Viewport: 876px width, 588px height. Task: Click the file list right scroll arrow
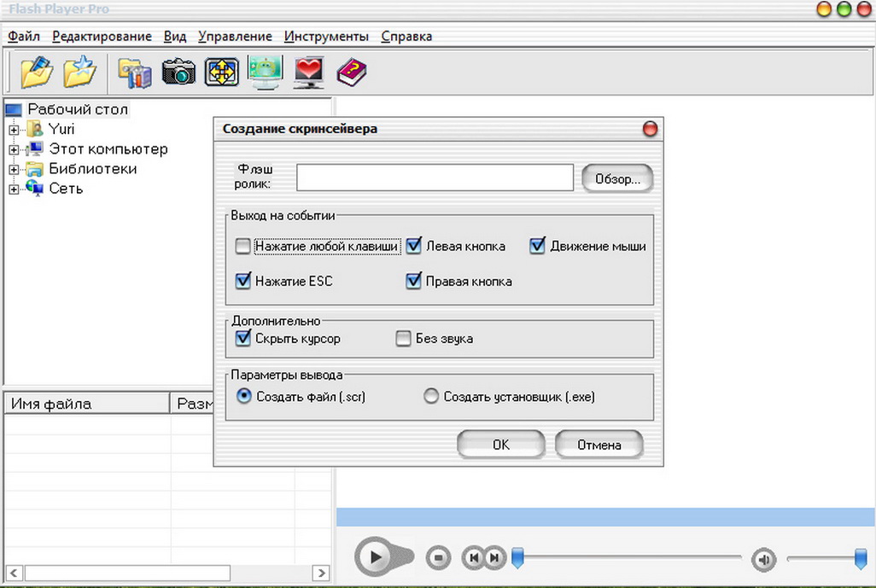pos(321,573)
